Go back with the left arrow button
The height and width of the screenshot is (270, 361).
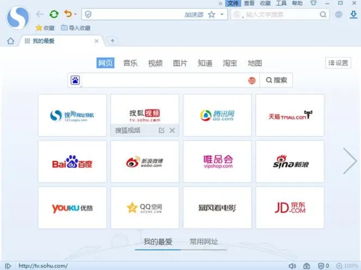(x=40, y=14)
